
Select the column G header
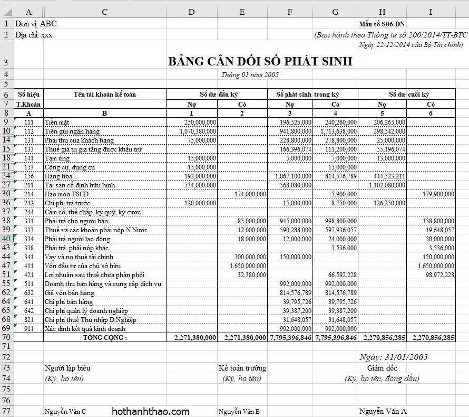tap(335, 12)
